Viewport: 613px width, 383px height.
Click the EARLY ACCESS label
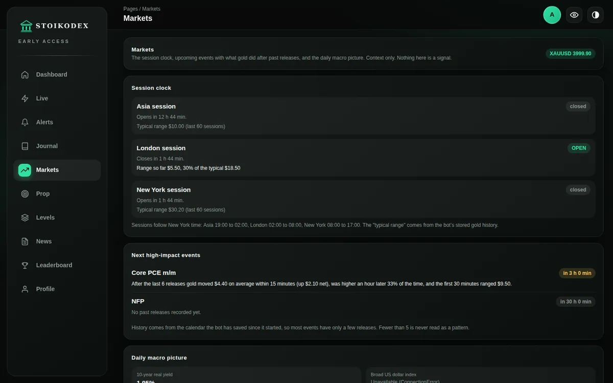click(x=44, y=41)
